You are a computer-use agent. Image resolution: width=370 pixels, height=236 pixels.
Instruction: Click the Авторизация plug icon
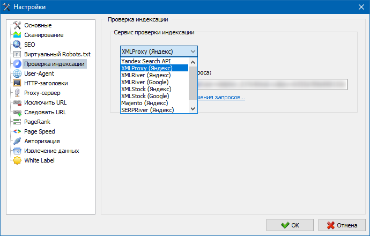click(17, 141)
